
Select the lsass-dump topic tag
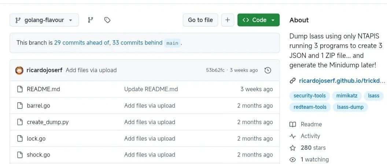tap(350, 107)
